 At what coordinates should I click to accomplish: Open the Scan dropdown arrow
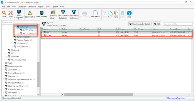point(4,18)
